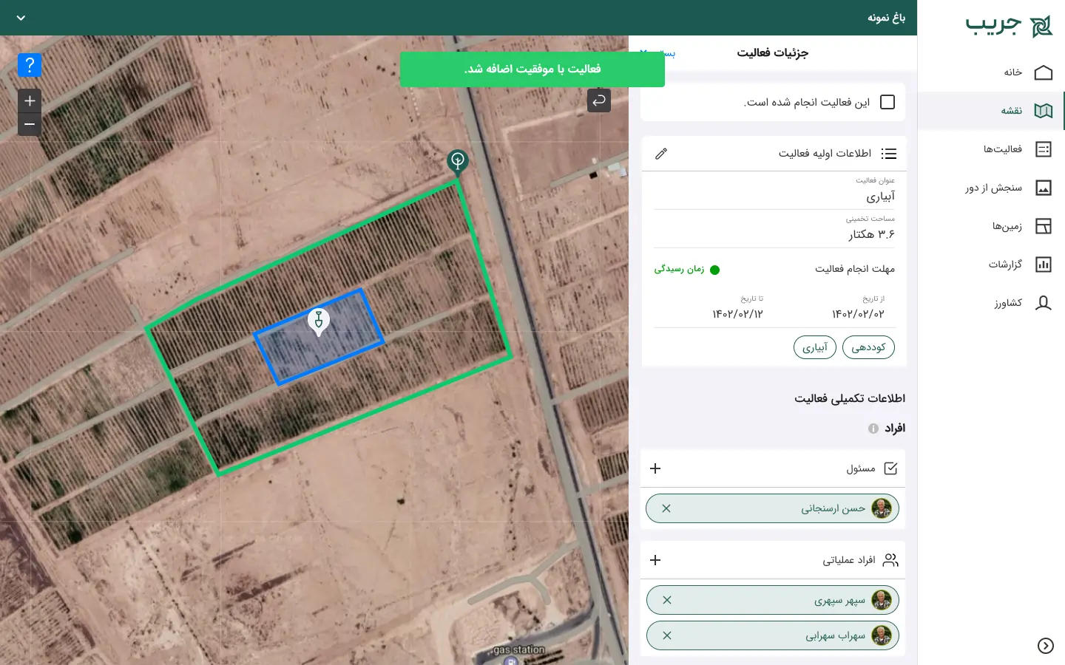Click the مهلت انجام فعالیت label
The width and height of the screenshot is (1065, 665).
pos(855,269)
